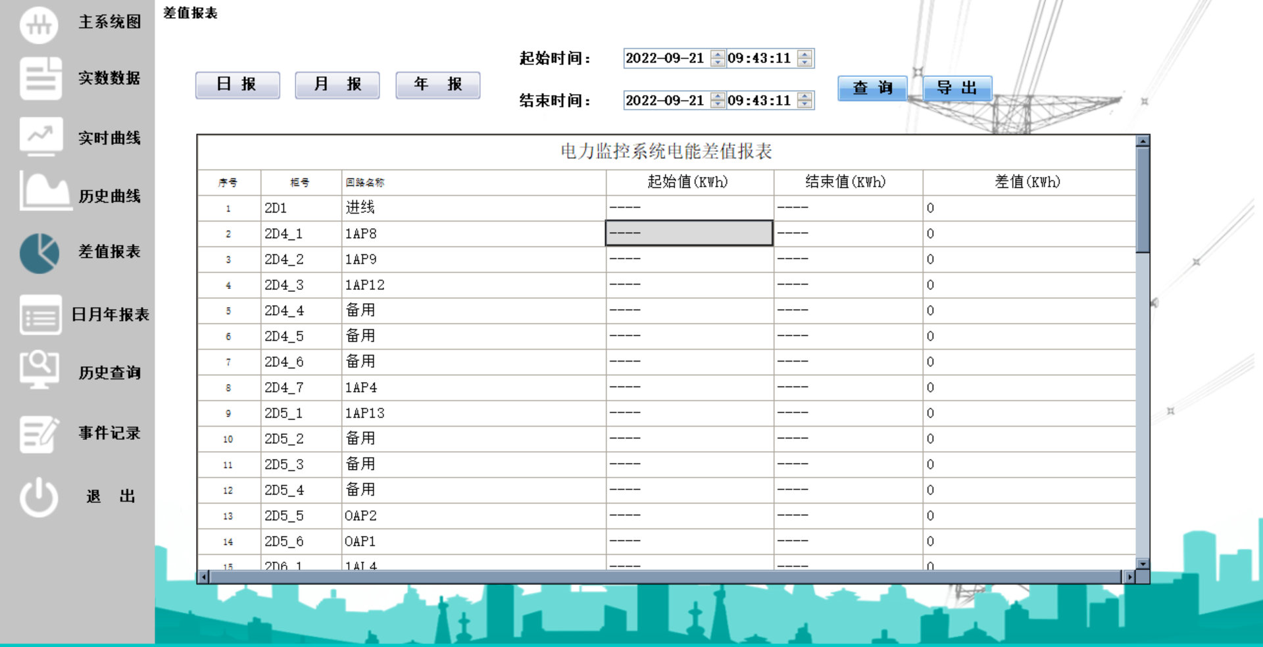Select the 年报 yearly report option
1263x647 pixels.
437,84
